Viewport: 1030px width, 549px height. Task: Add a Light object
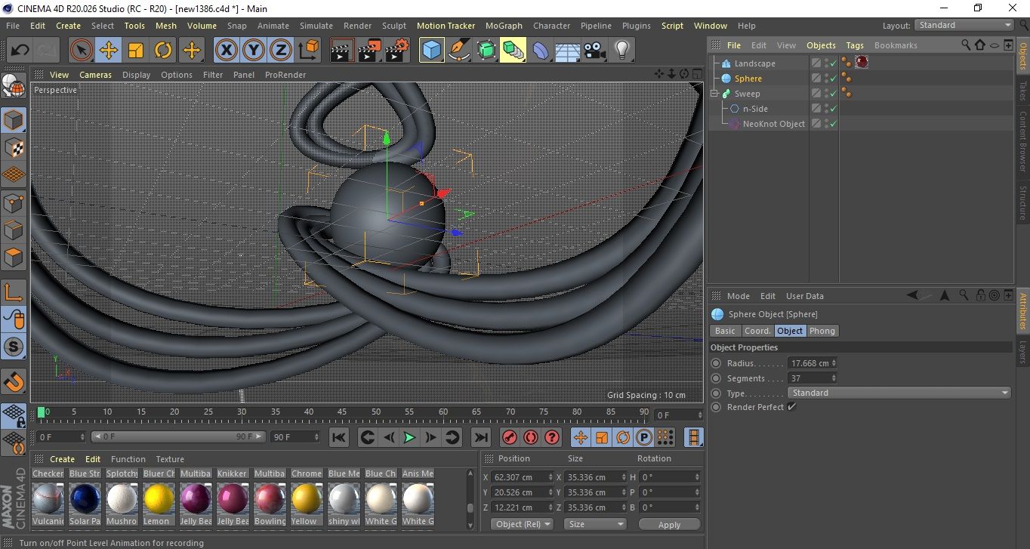(x=622, y=51)
